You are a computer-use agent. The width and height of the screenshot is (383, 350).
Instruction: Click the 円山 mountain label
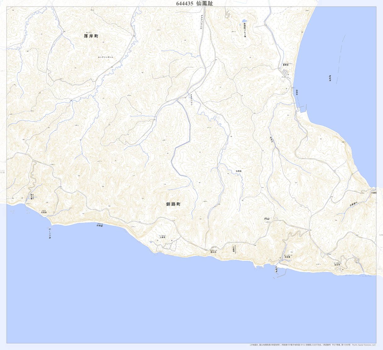tap(267, 219)
